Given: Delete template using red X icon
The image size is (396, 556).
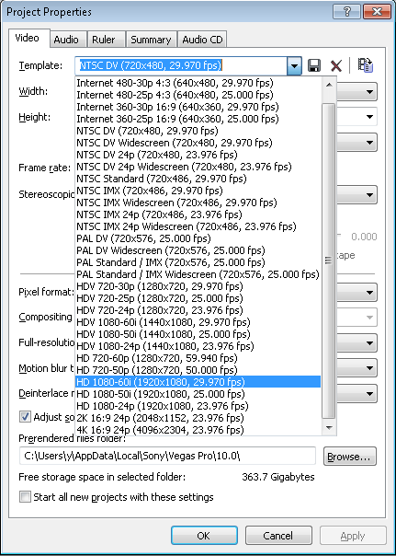Looking at the screenshot, I should point(336,65).
